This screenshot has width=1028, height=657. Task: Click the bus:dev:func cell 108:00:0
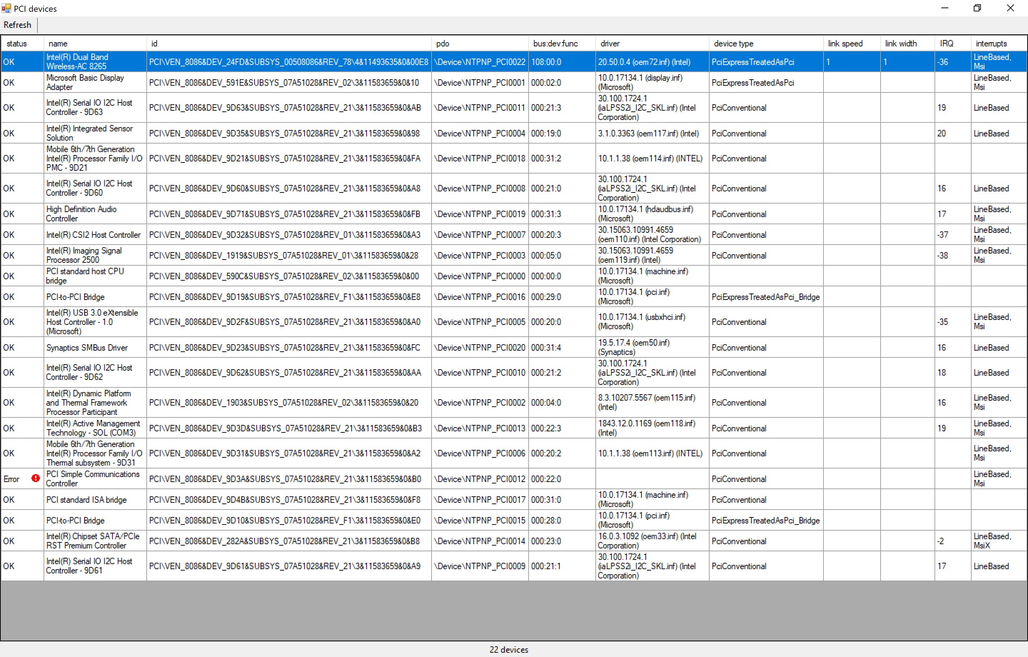[x=562, y=61]
